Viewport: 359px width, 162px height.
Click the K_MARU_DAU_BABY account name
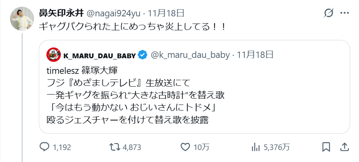100,55
